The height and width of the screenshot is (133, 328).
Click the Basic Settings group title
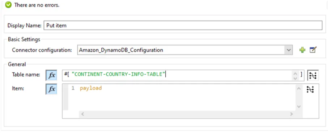(24, 39)
